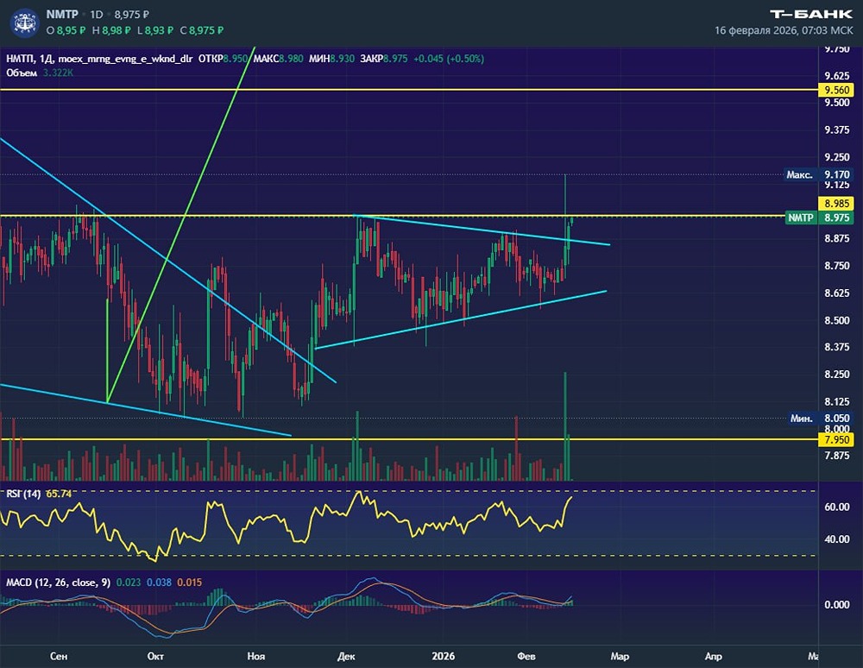The image size is (863, 668).
Task: Click the RSI scale value 40.00
Action: [x=836, y=539]
